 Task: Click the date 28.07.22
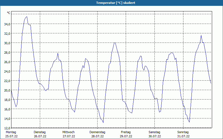(98, 136)
